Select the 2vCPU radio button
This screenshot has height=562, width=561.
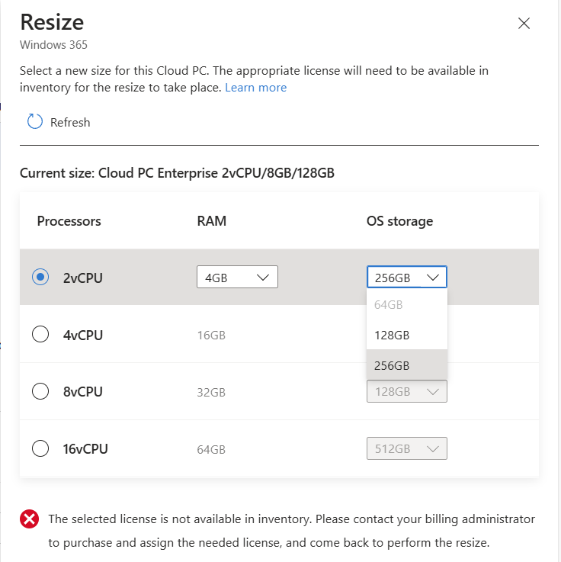(x=40, y=277)
